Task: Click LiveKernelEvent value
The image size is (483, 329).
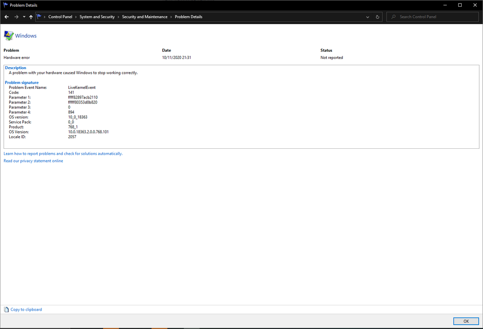Action: click(x=82, y=87)
